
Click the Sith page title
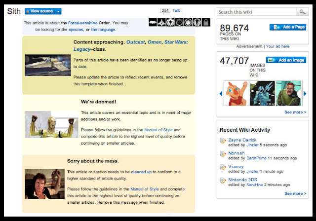(x=14, y=11)
